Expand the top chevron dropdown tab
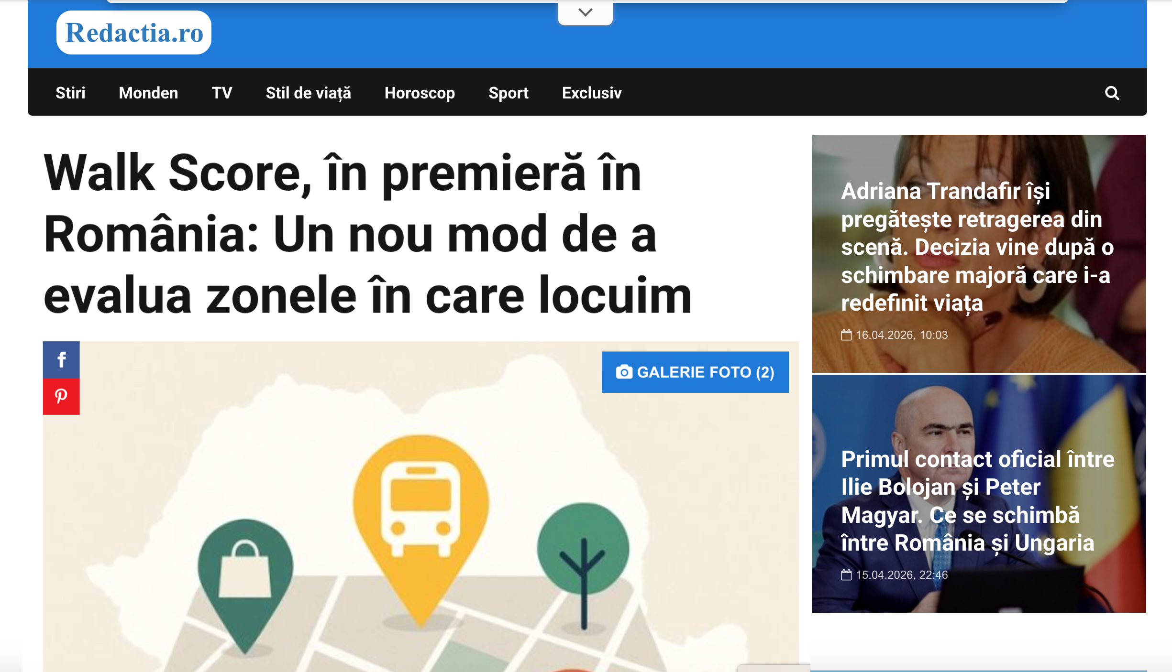Image resolution: width=1172 pixels, height=672 pixels. click(x=585, y=12)
